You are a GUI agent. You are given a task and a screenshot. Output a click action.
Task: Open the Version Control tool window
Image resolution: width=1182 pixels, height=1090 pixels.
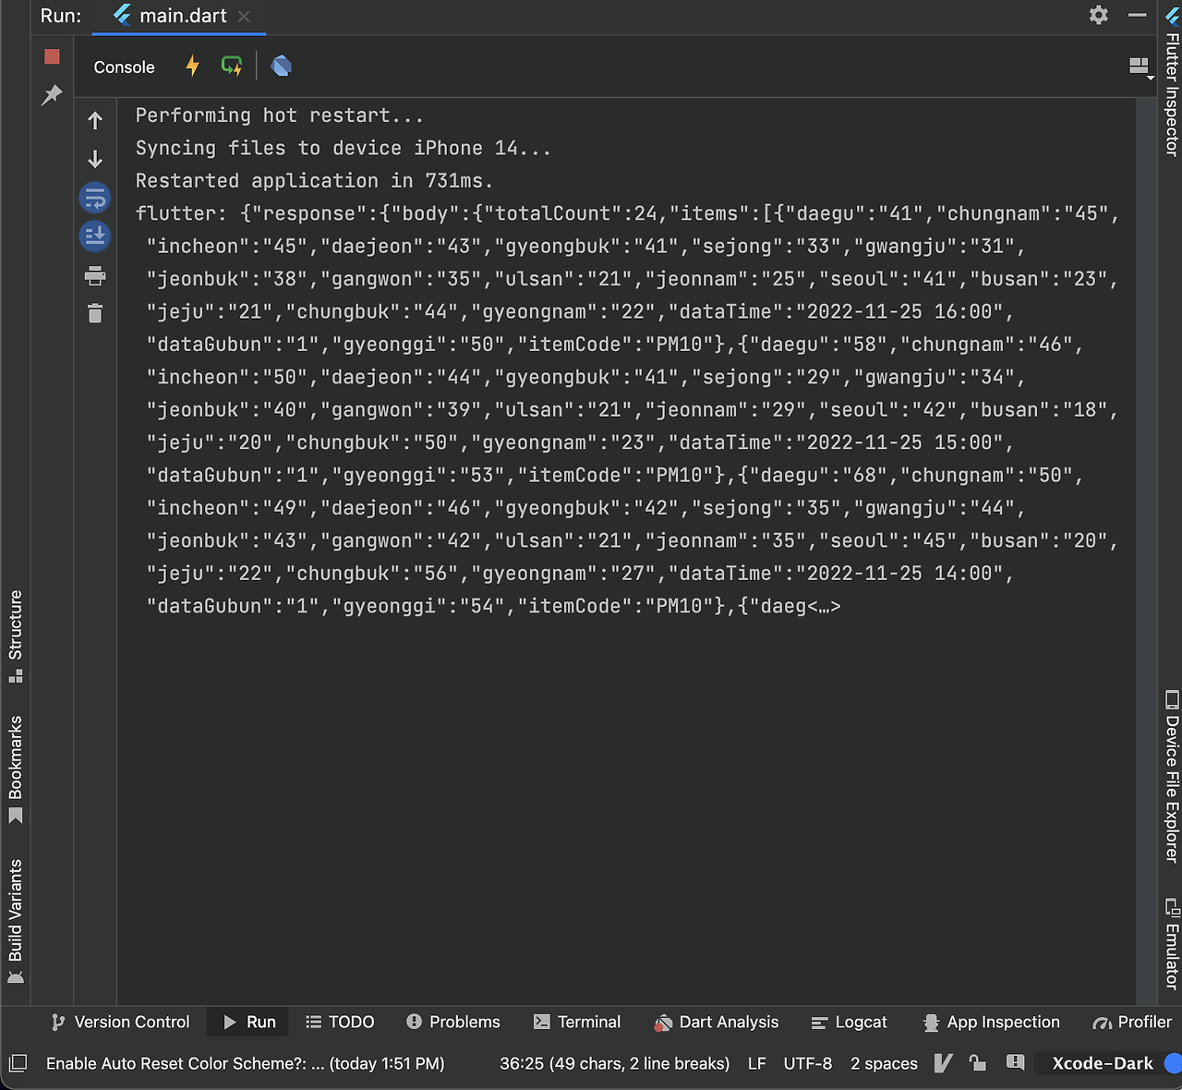pyautogui.click(x=121, y=1022)
